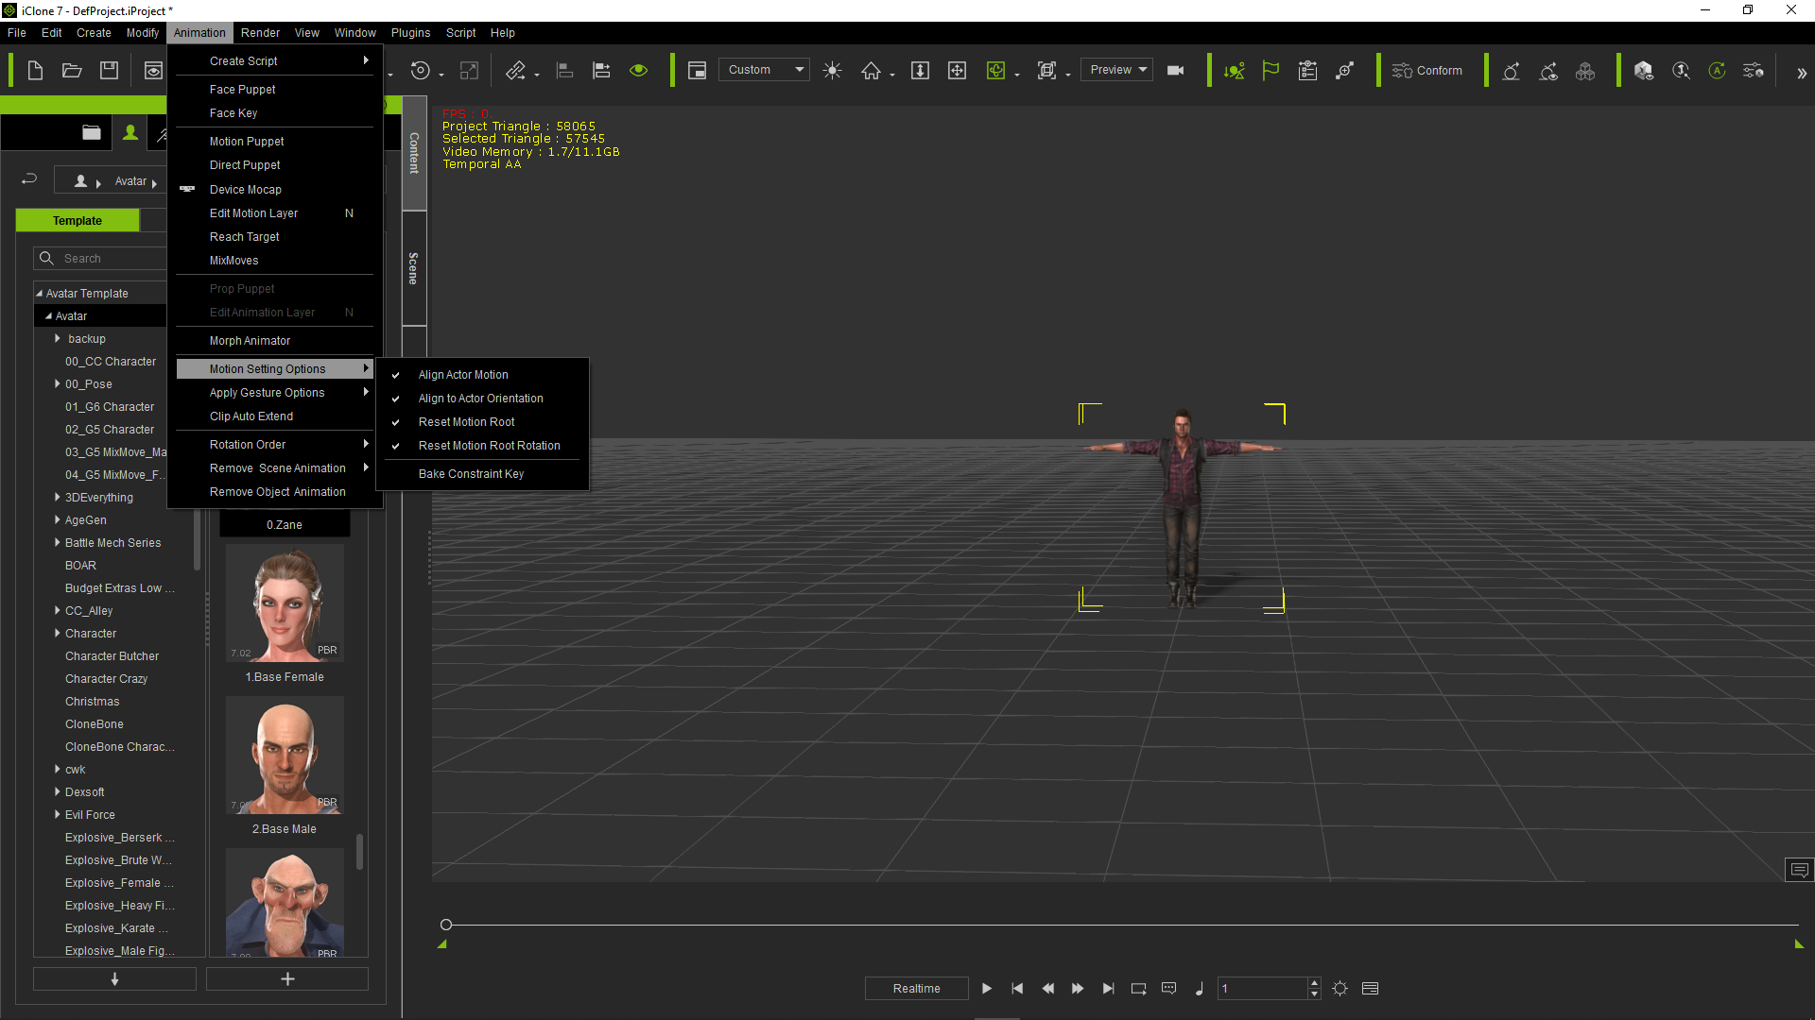The width and height of the screenshot is (1815, 1020).
Task: Click the timeline playhead handle
Action: click(x=446, y=925)
